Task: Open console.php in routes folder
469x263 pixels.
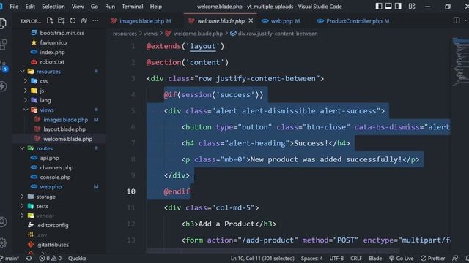Action: click(x=56, y=177)
